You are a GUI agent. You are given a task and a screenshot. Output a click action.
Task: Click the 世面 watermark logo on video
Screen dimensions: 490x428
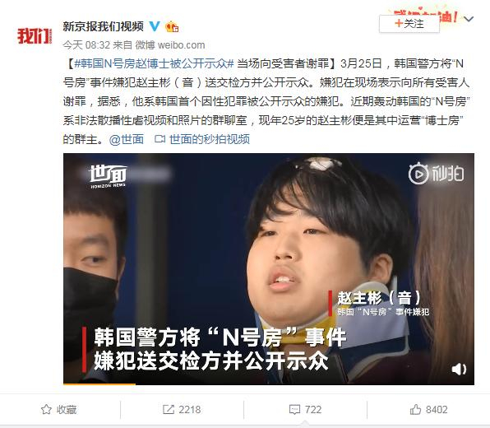[109, 176]
